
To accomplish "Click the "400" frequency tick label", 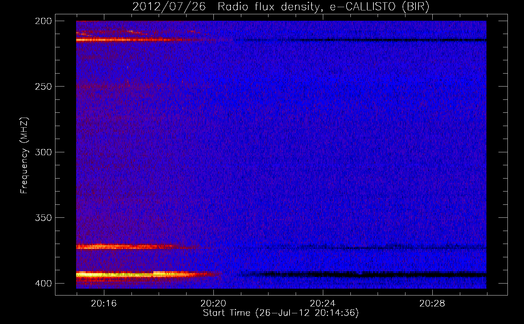I will [43, 283].
